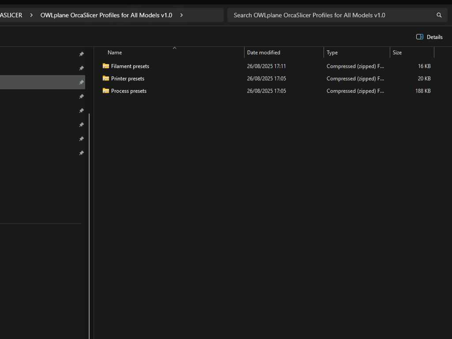The height and width of the screenshot is (339, 452).
Task: Click the topmost pin icon in the navigation pane
Action: tap(81, 54)
